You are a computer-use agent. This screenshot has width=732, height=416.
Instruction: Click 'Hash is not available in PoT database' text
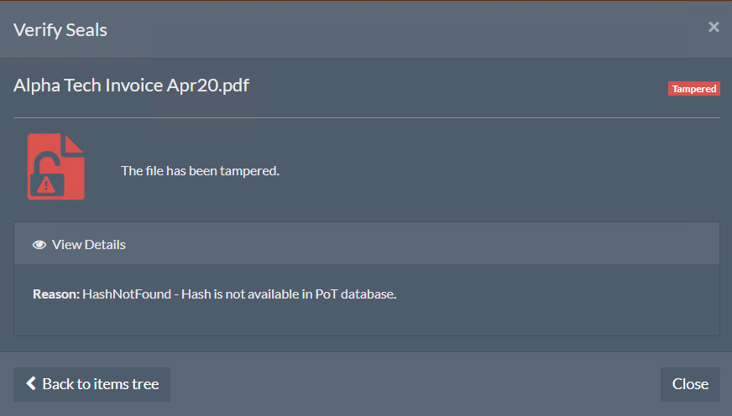click(289, 294)
